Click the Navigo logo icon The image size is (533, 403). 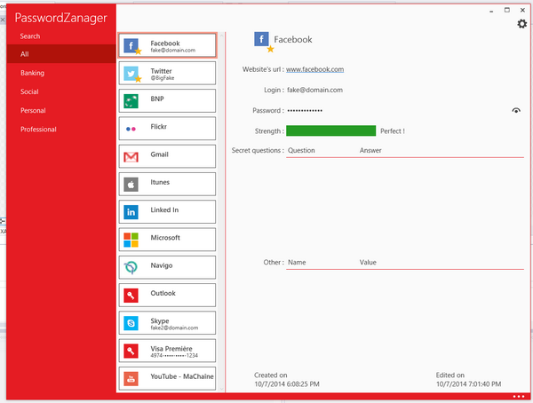point(131,268)
